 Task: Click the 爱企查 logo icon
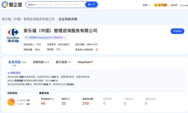(x=5, y=5)
